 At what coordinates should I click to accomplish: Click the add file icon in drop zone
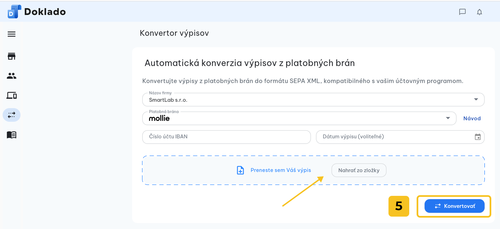point(240,170)
